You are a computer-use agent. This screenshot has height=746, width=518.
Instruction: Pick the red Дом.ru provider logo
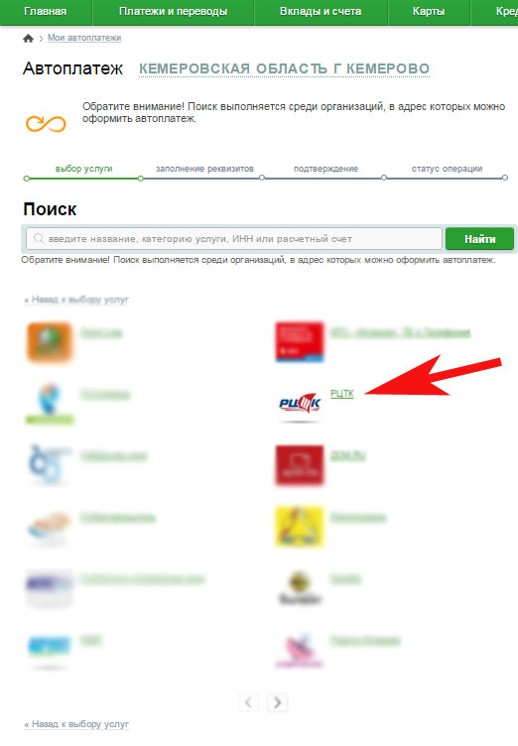coord(300,465)
